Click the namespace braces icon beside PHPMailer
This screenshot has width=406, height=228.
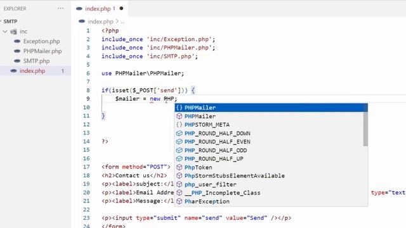pyautogui.click(x=179, y=108)
